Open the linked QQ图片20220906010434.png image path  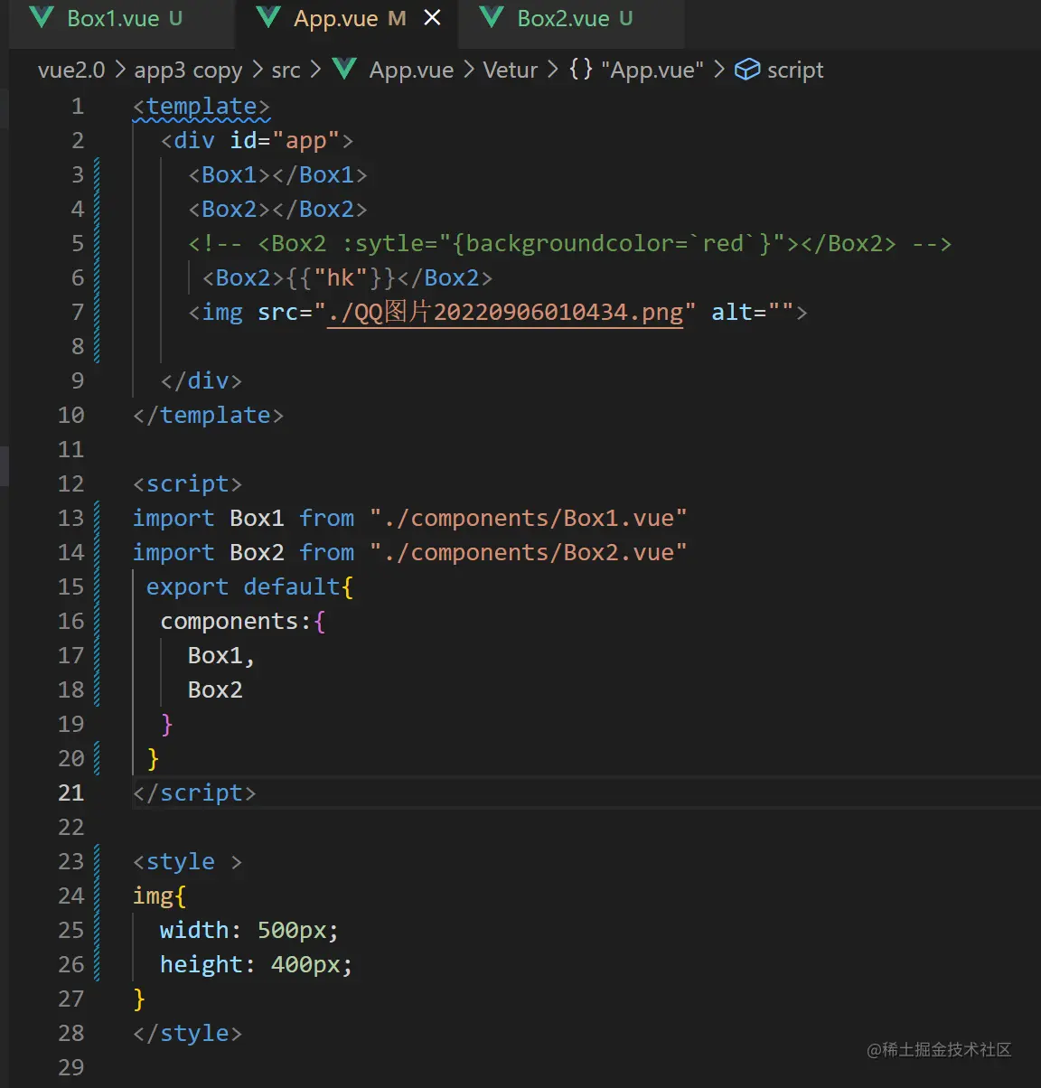505,313
